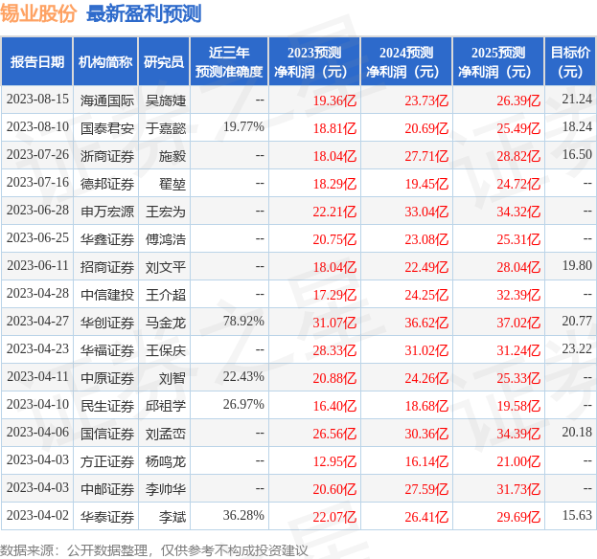Click analyst 刘孟峦
Image resolution: width=597 pixels, height=559 pixels.
tap(166, 434)
